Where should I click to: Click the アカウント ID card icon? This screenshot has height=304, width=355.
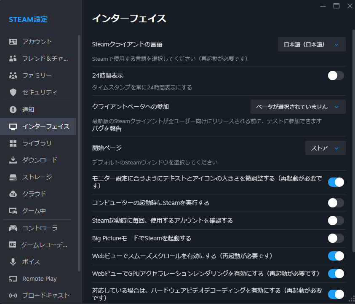click(x=13, y=42)
